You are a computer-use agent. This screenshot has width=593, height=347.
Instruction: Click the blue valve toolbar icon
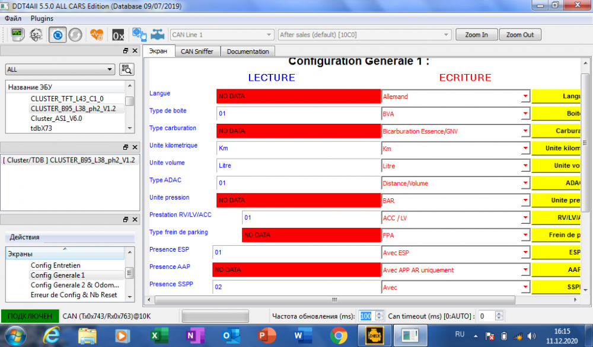point(157,35)
